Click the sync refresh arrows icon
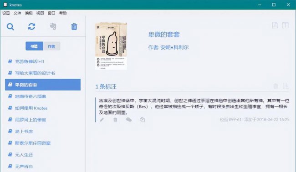This screenshot has width=296, height=172. point(31,26)
